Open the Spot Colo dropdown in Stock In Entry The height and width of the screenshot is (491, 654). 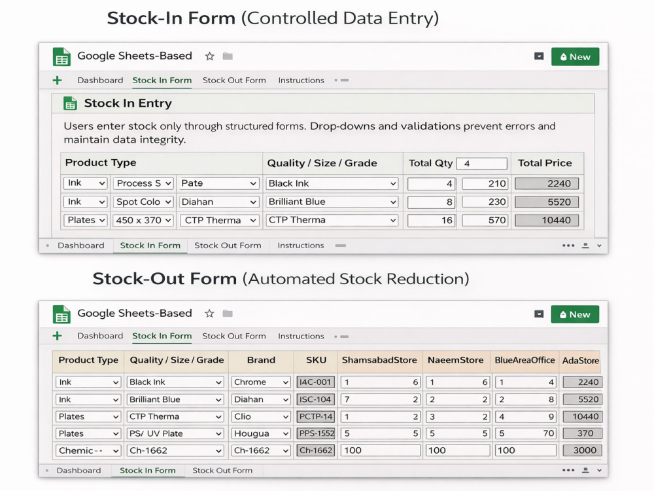tap(143, 202)
